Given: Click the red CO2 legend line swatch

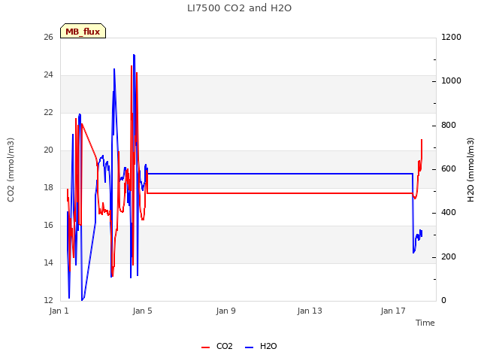Looking at the screenshot, I should click(x=205, y=347).
